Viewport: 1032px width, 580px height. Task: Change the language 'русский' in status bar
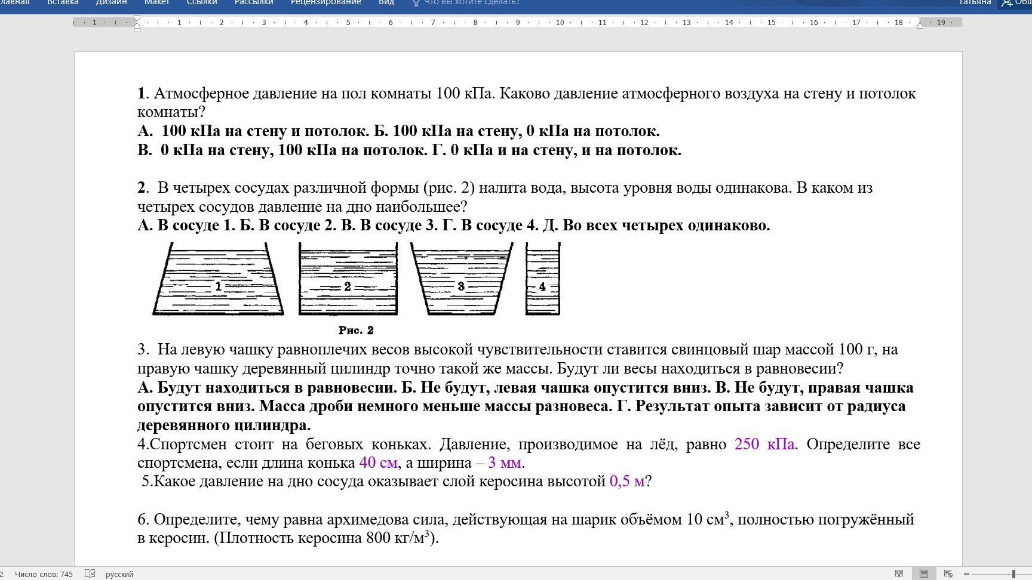coord(119,574)
